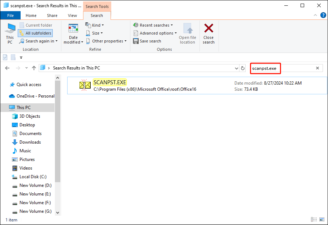Go forward using the Forward arrow
This screenshot has width=328, height=225.
pos(18,68)
